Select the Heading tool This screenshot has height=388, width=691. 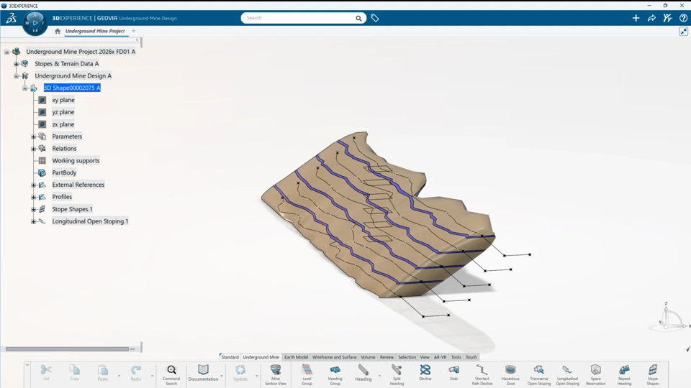(363, 373)
